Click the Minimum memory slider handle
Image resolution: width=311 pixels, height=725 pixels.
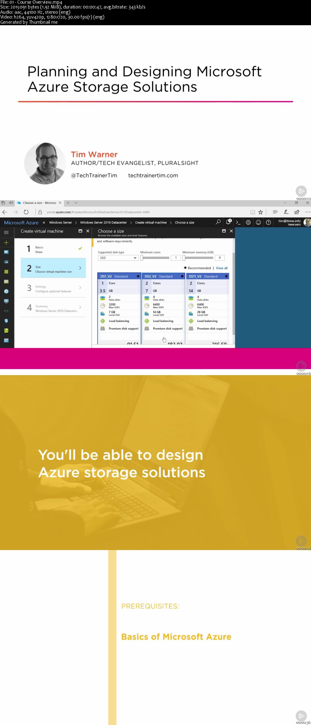pyautogui.click(x=184, y=258)
